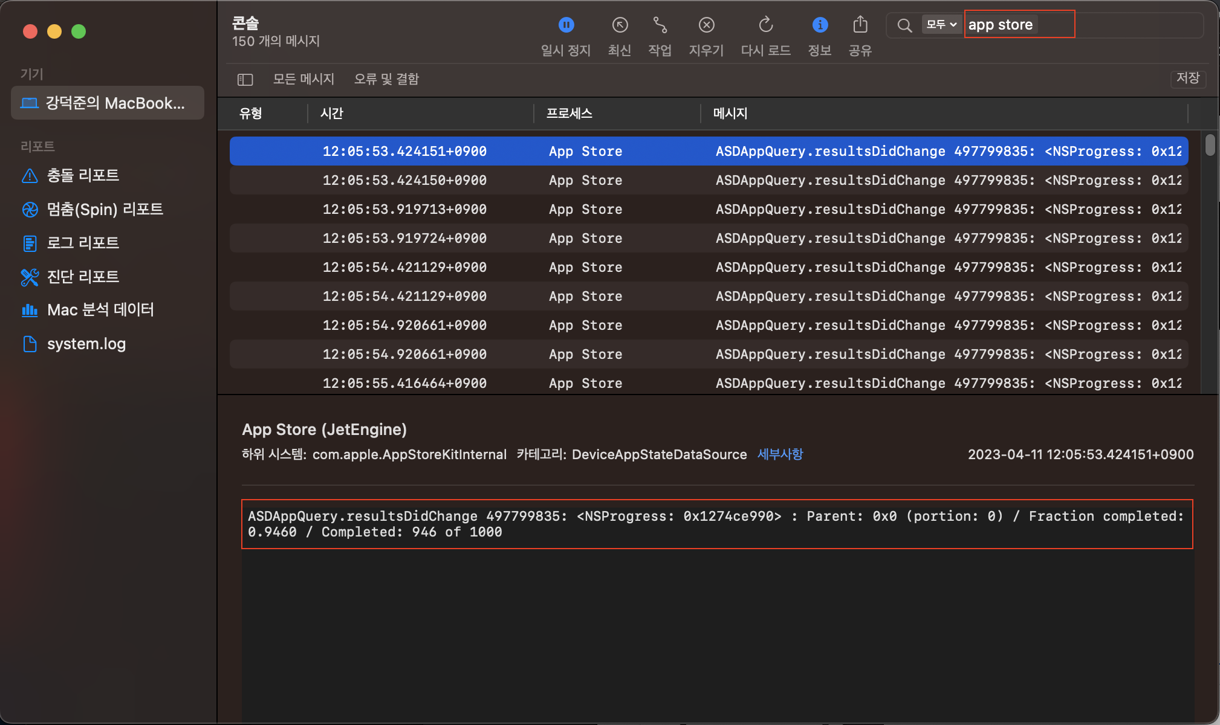The image size is (1220, 725).
Task: Clear messages using the 지우기 icon
Action: click(x=706, y=25)
